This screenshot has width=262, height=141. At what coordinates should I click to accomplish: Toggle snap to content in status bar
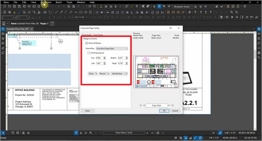(x=186, y=138)
